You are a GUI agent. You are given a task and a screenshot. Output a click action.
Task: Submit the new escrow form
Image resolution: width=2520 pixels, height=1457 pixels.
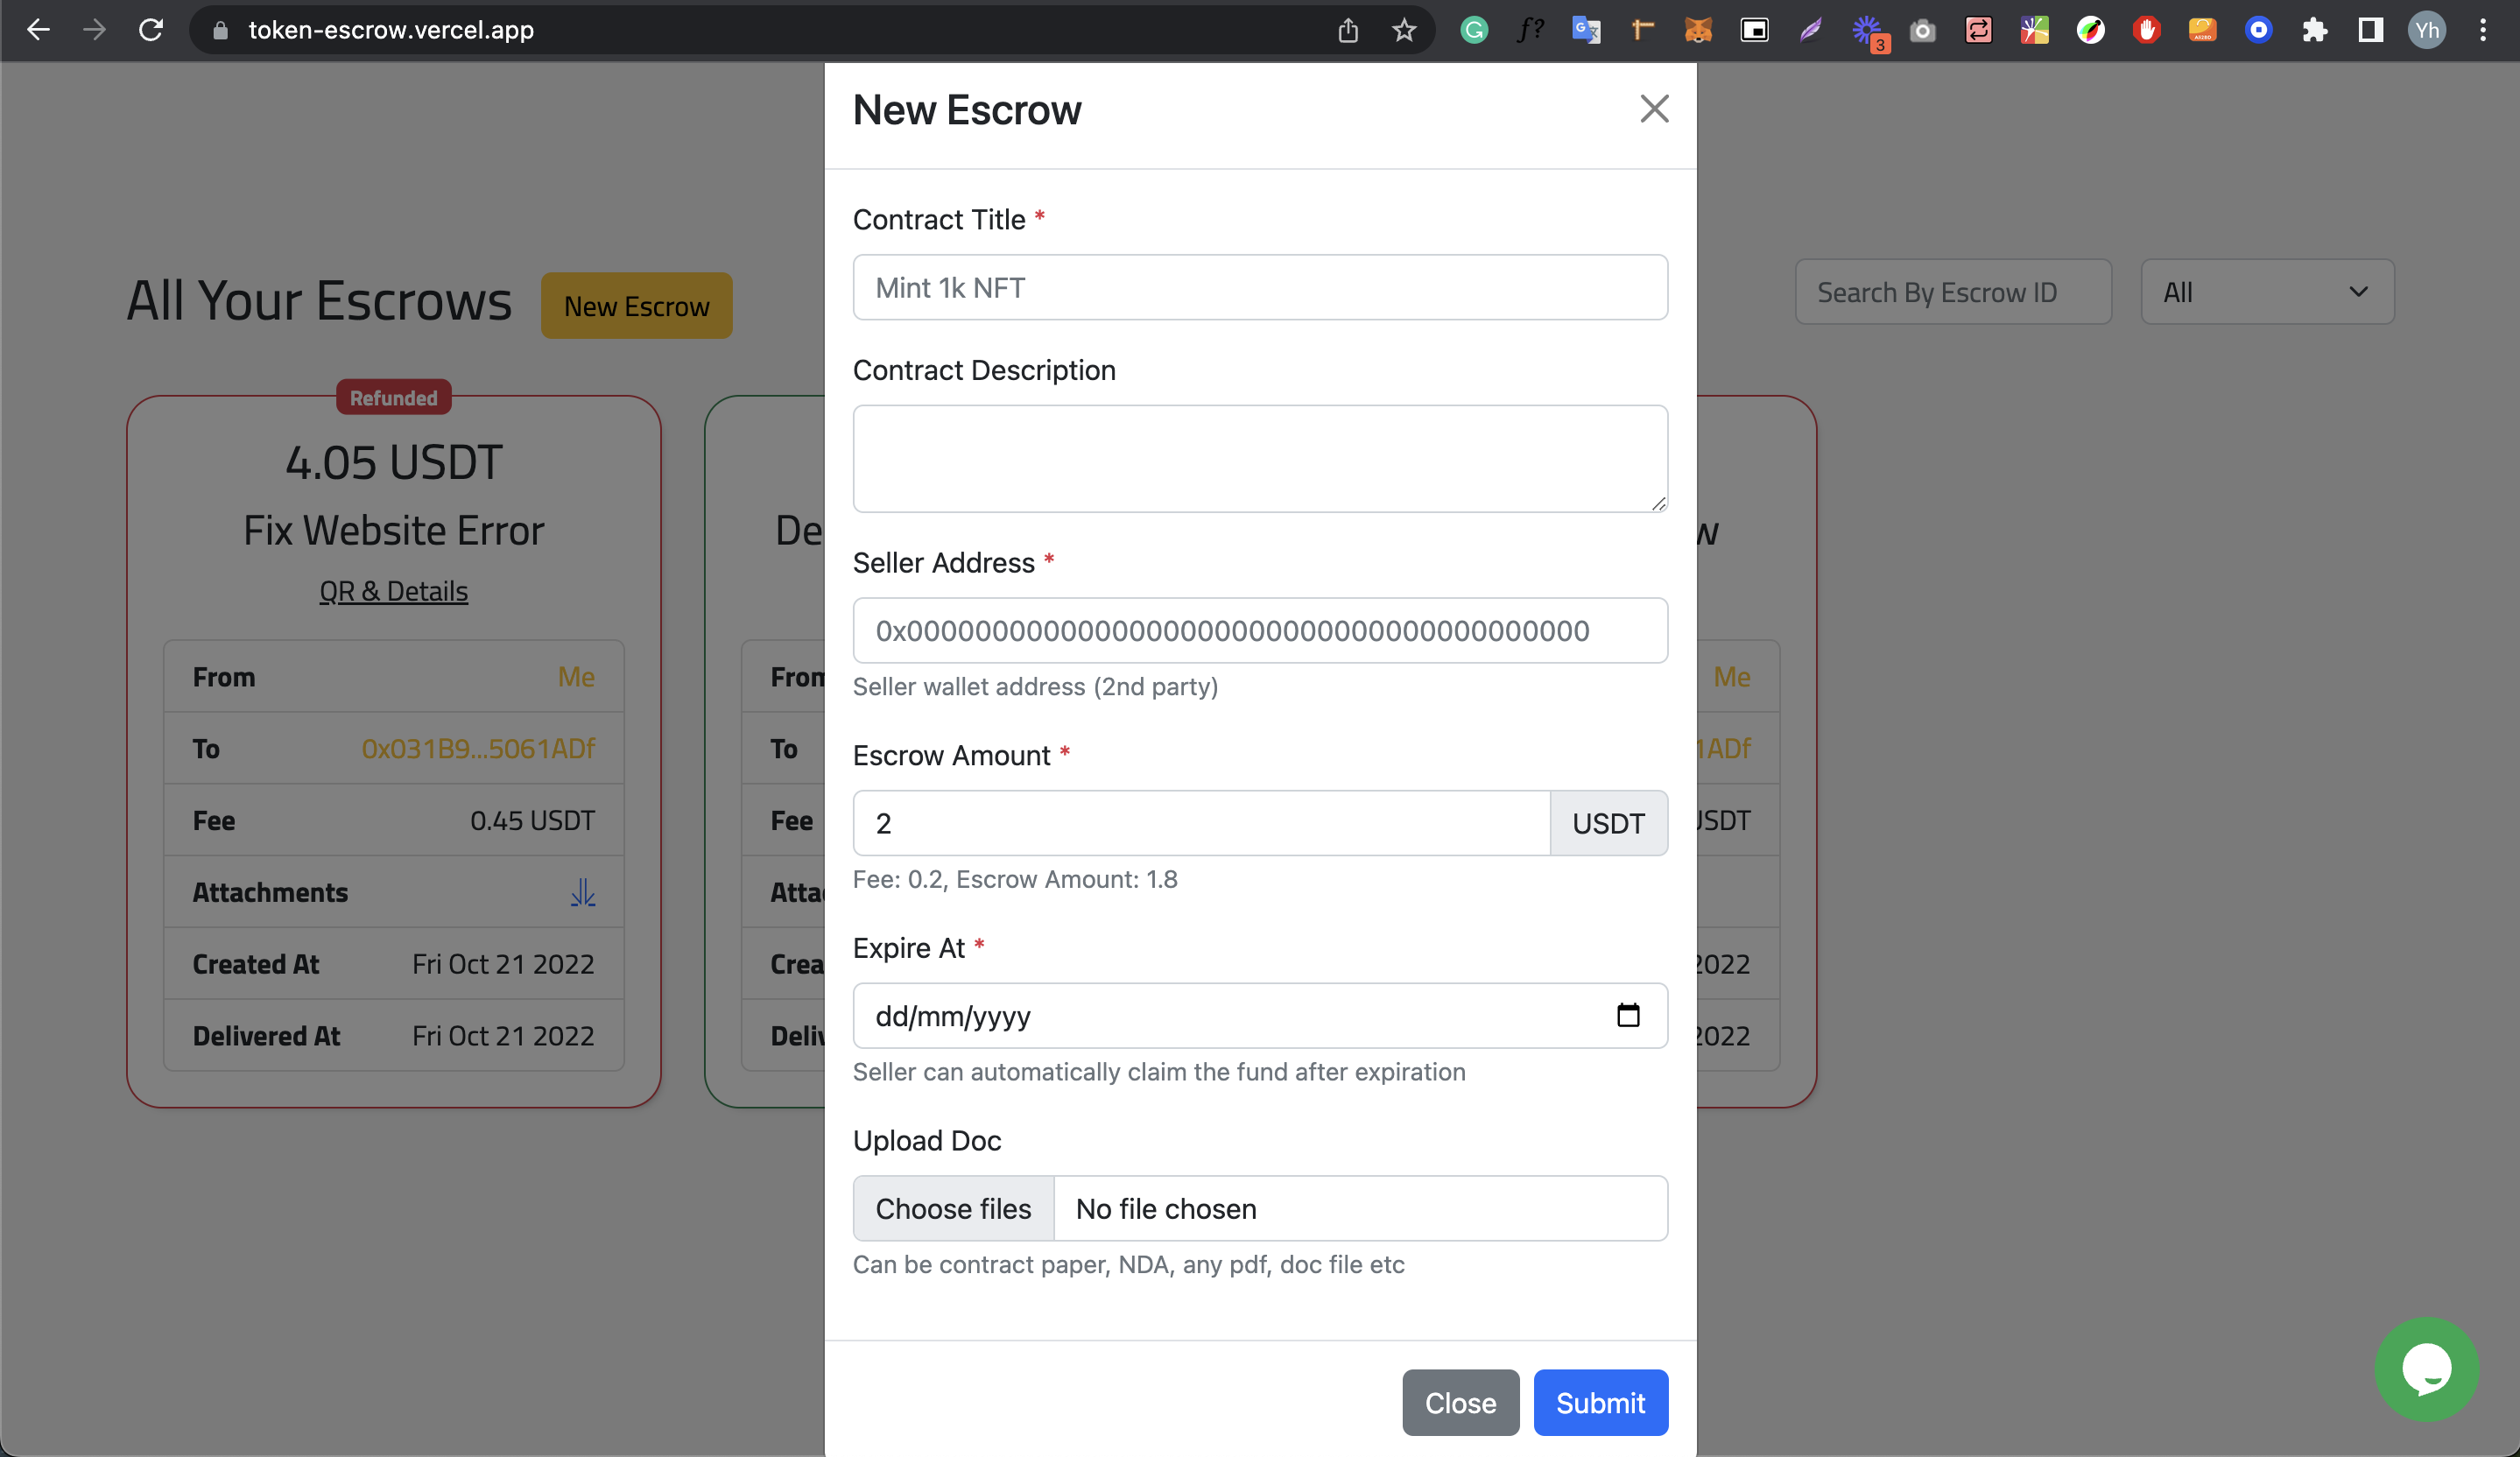[x=1600, y=1402]
